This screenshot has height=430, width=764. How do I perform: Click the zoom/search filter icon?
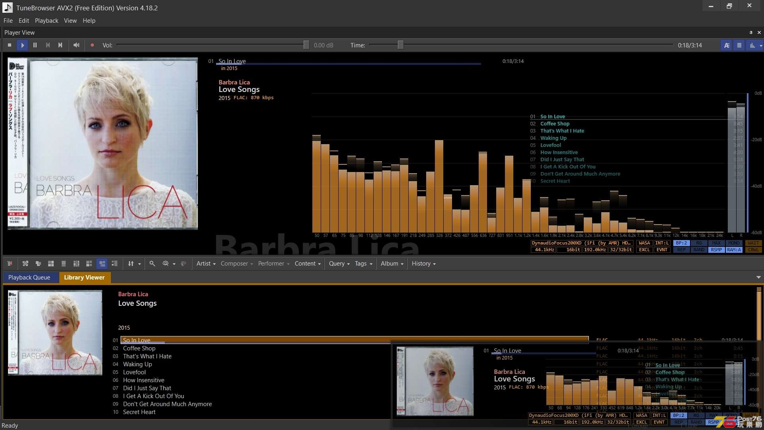tap(166, 264)
